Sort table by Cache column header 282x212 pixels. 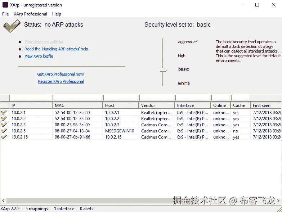click(x=241, y=105)
